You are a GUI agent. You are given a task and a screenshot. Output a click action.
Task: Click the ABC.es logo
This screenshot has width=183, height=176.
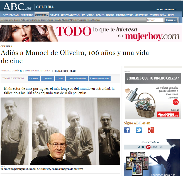[x=17, y=7]
